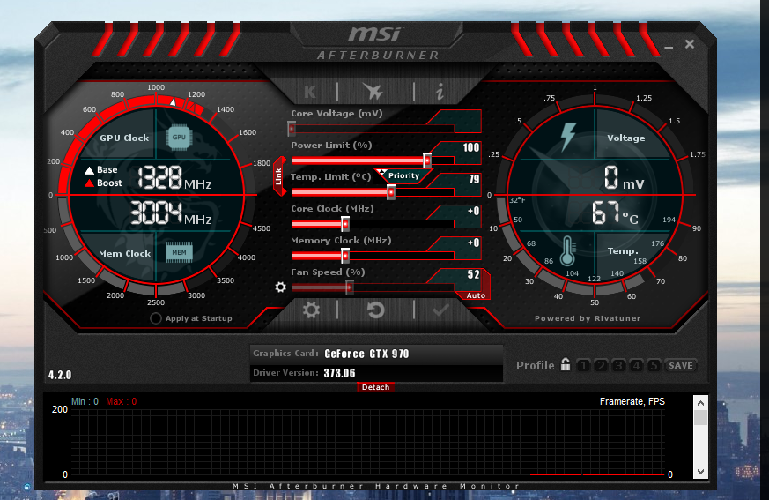Click the thermometer temperature icon
Image resolution: width=769 pixels, height=500 pixels.
(567, 251)
